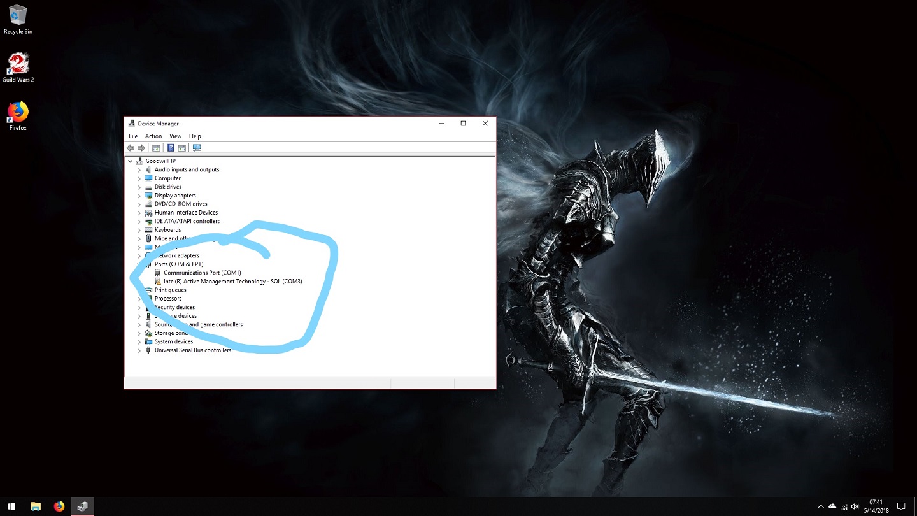Click the drive icon beside Disk drives
This screenshot has width=917, height=516.
pyautogui.click(x=148, y=187)
